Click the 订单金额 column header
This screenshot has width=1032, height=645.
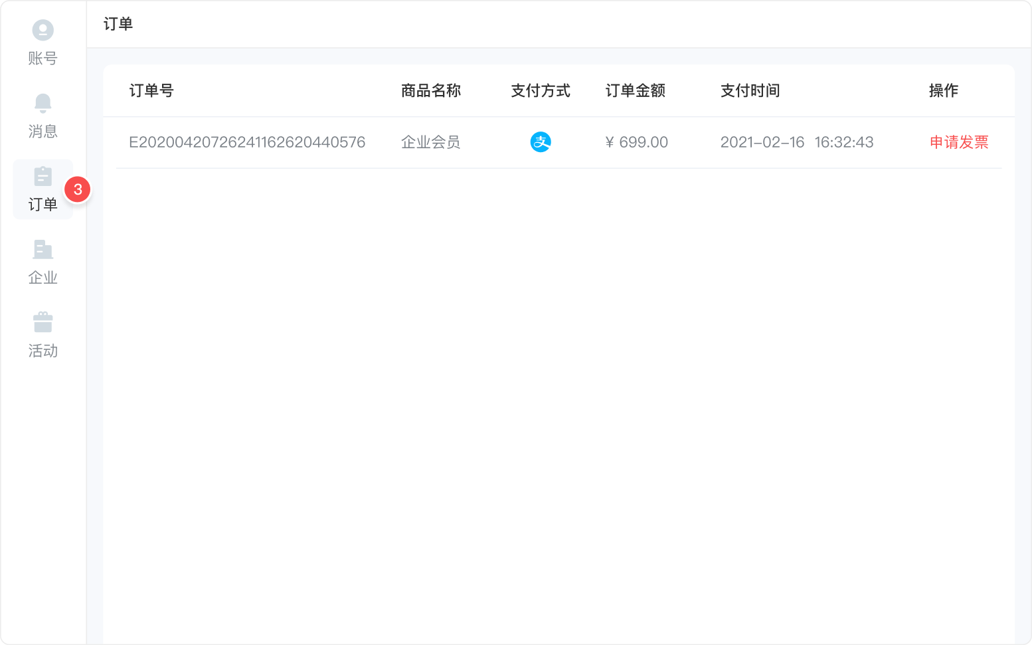636,91
